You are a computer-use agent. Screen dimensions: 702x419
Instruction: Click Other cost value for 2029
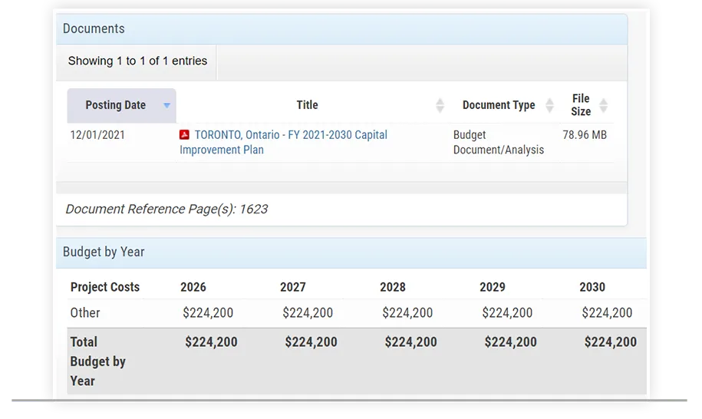pyautogui.click(x=507, y=313)
